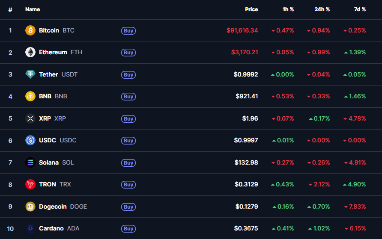Click the XRP logo icon
The image size is (382, 239).
click(30, 118)
